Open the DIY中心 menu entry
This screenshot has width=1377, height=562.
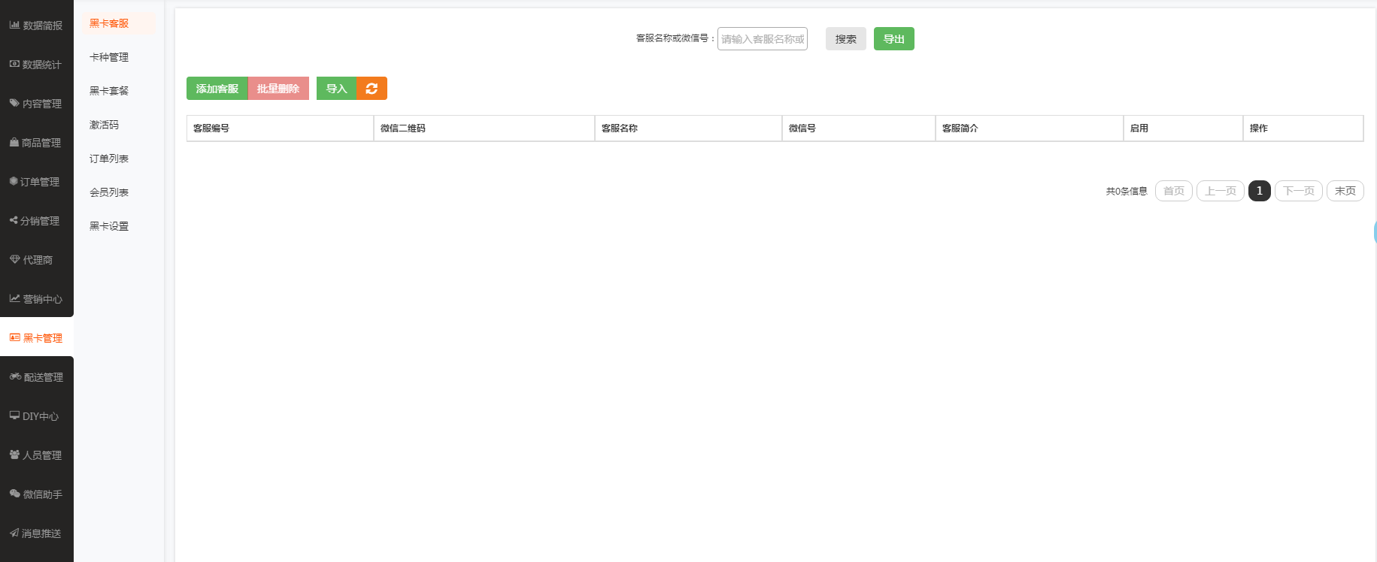click(36, 416)
